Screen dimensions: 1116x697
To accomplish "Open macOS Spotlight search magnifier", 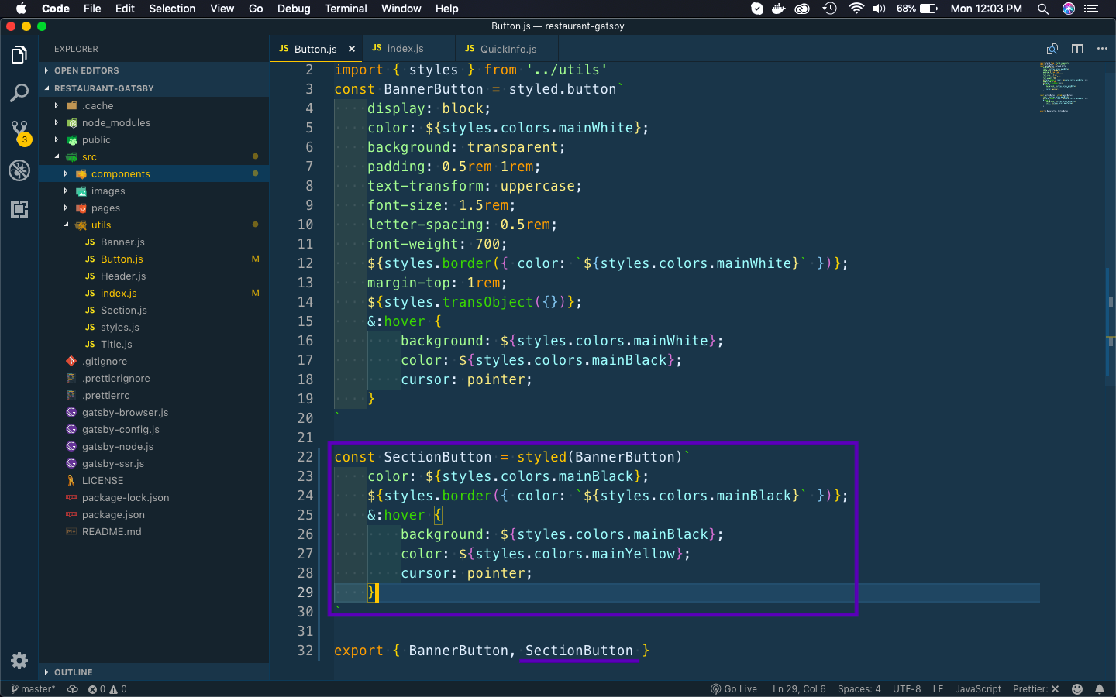I will pos(1043,9).
